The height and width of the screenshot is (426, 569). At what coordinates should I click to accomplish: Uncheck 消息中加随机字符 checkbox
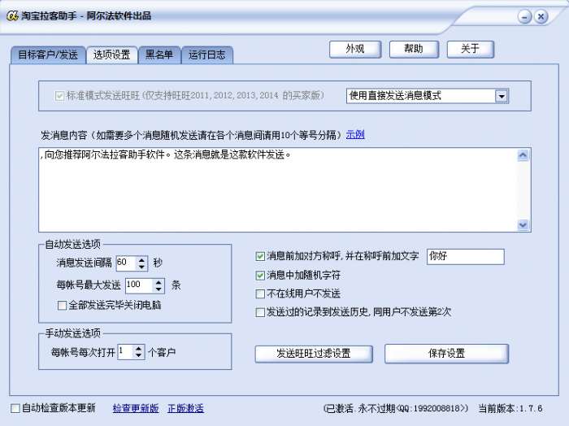[x=260, y=276]
